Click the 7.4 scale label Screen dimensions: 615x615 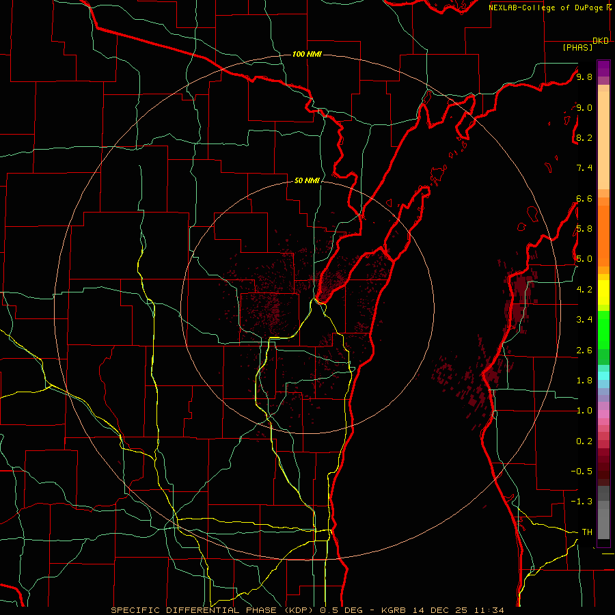click(x=584, y=168)
